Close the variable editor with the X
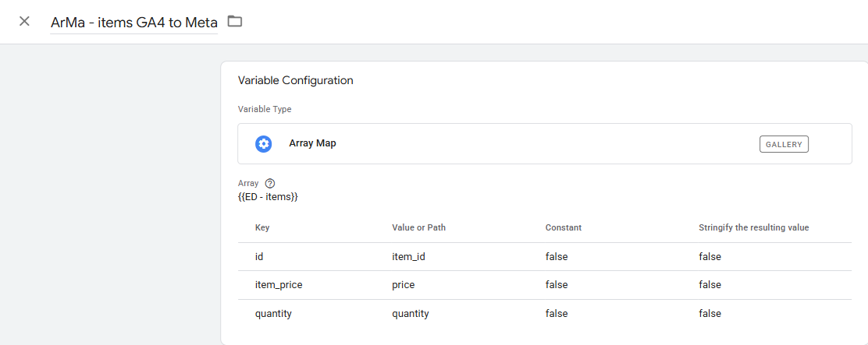 pos(24,21)
